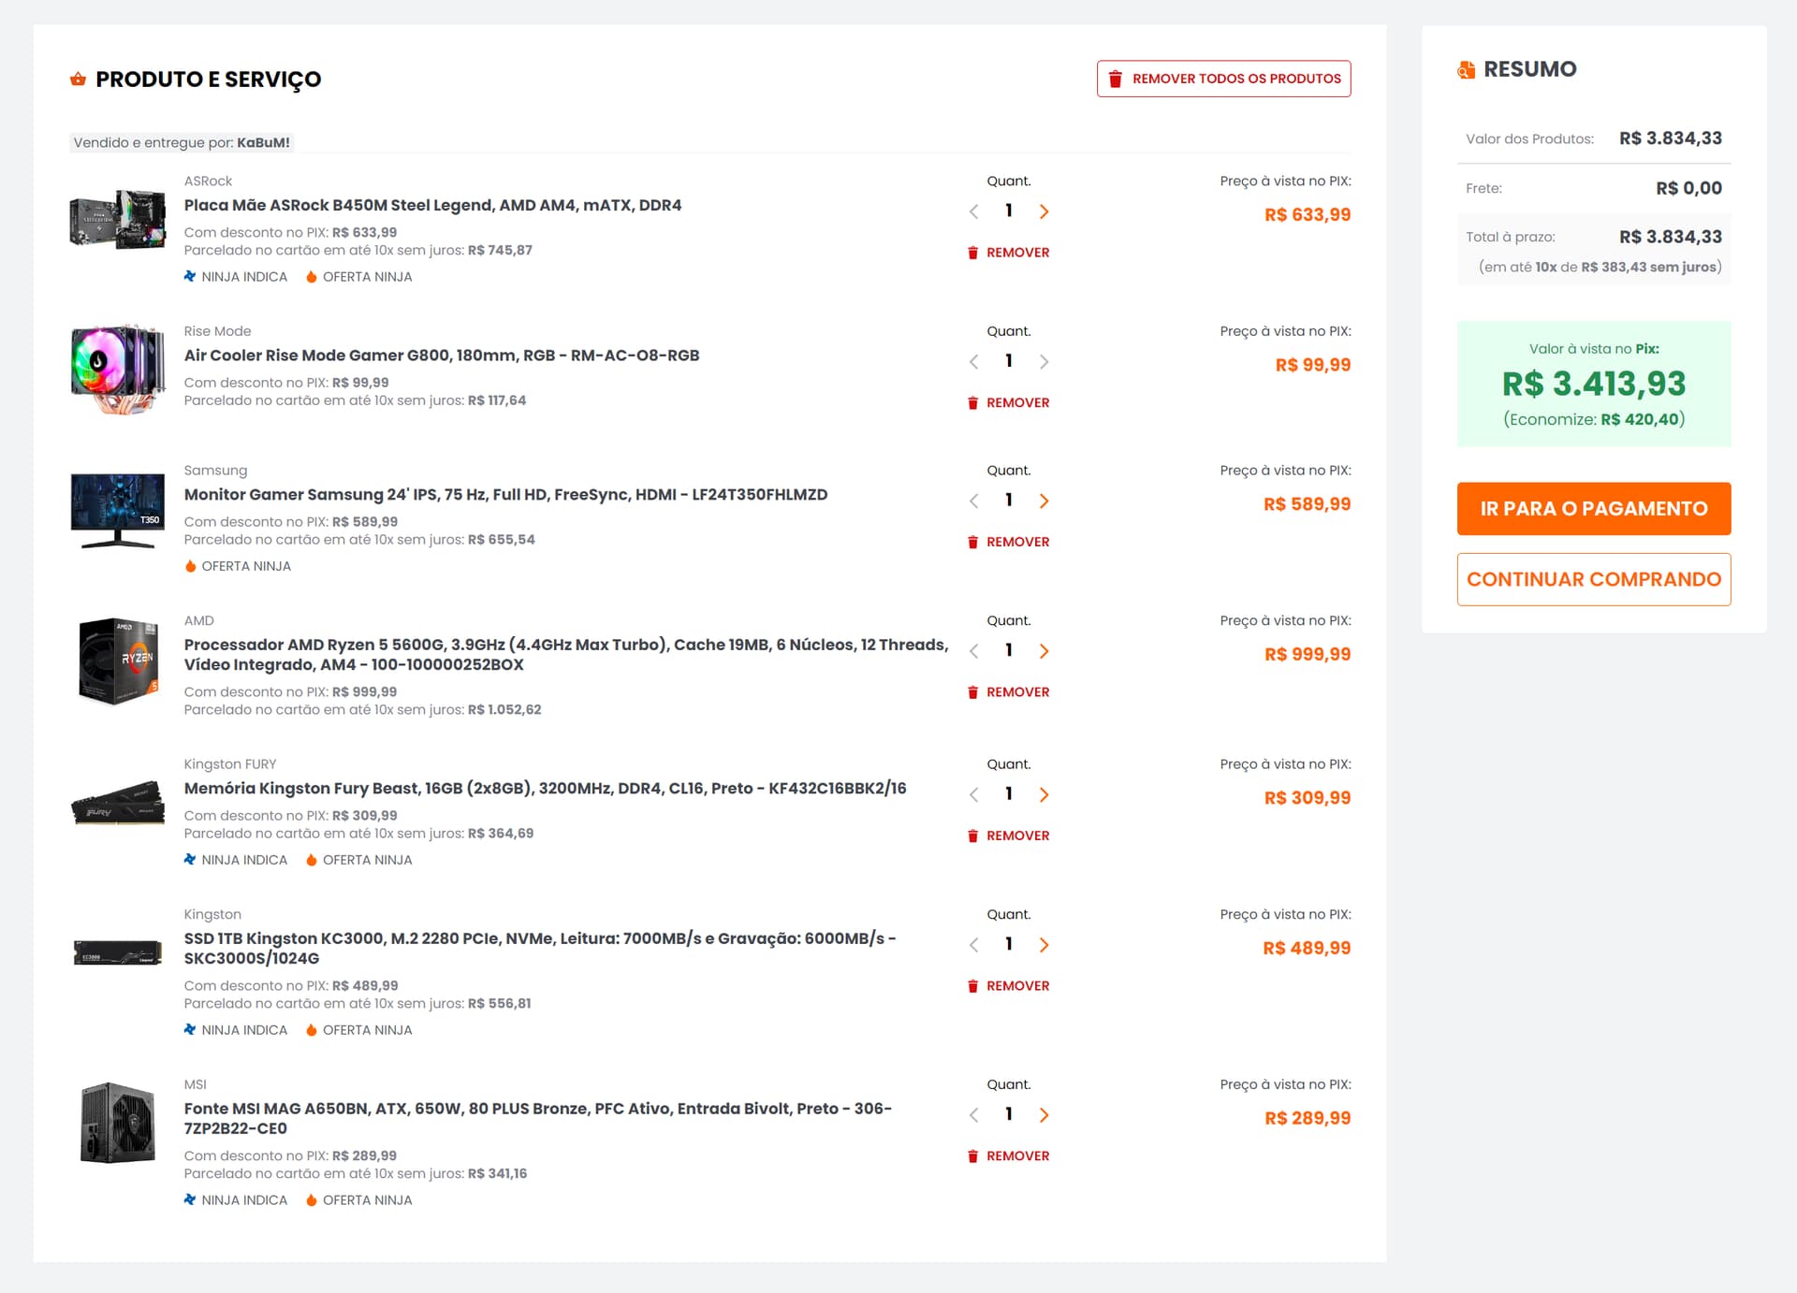Click Ir para o Pagamento button
1797x1293 pixels.
[x=1593, y=509]
